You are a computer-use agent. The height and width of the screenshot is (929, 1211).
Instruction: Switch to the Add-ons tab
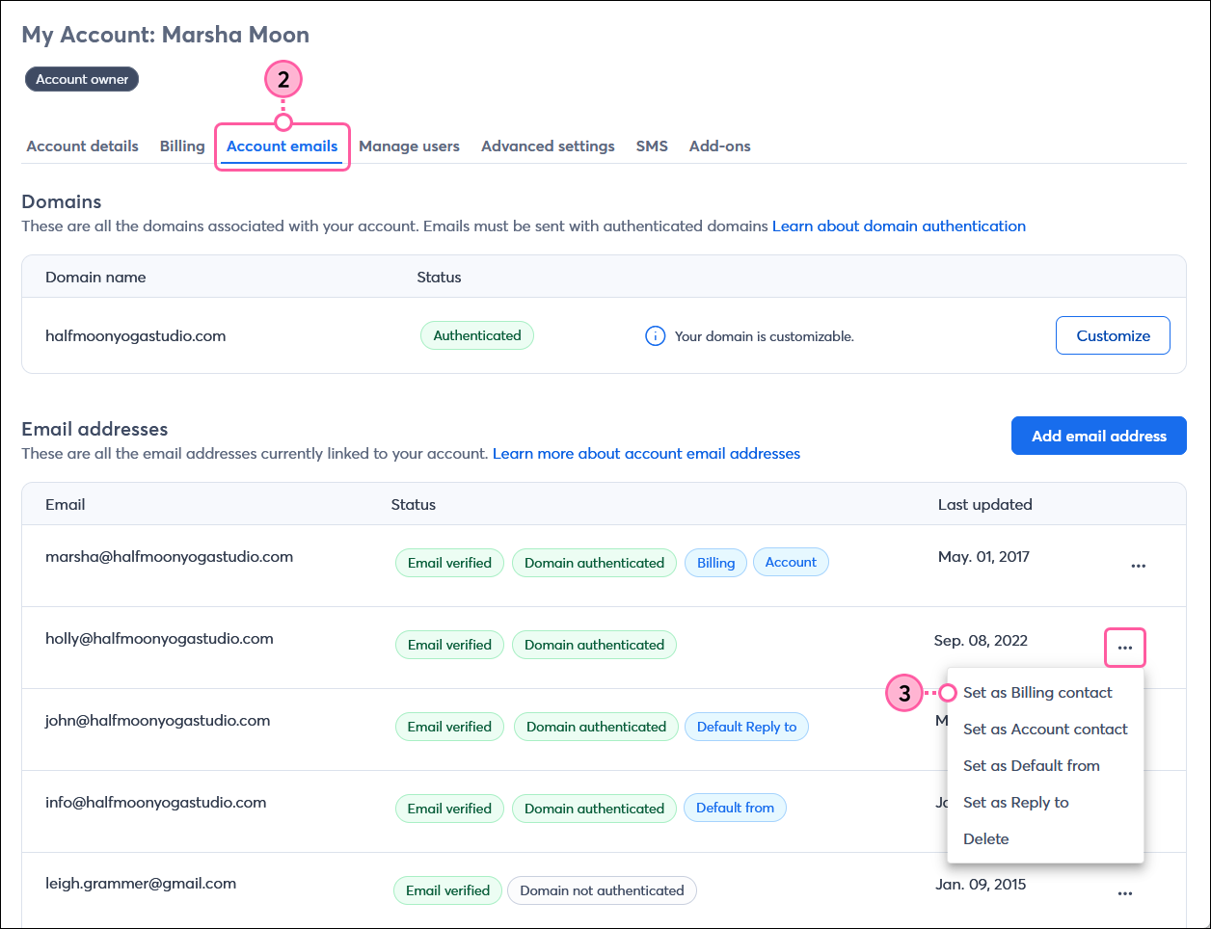719,146
